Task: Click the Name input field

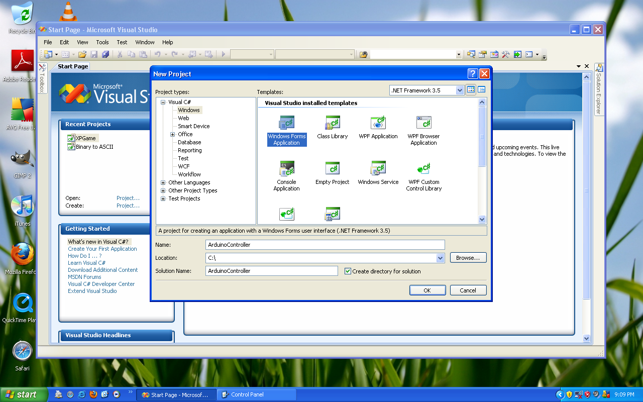Action: tap(326, 245)
